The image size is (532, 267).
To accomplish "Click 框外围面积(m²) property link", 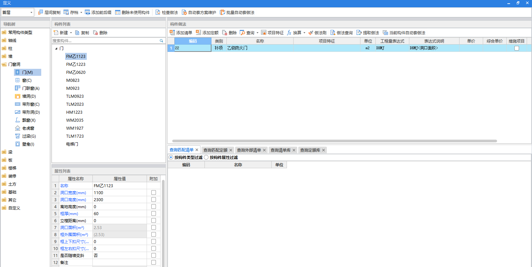I will tap(74, 234).
